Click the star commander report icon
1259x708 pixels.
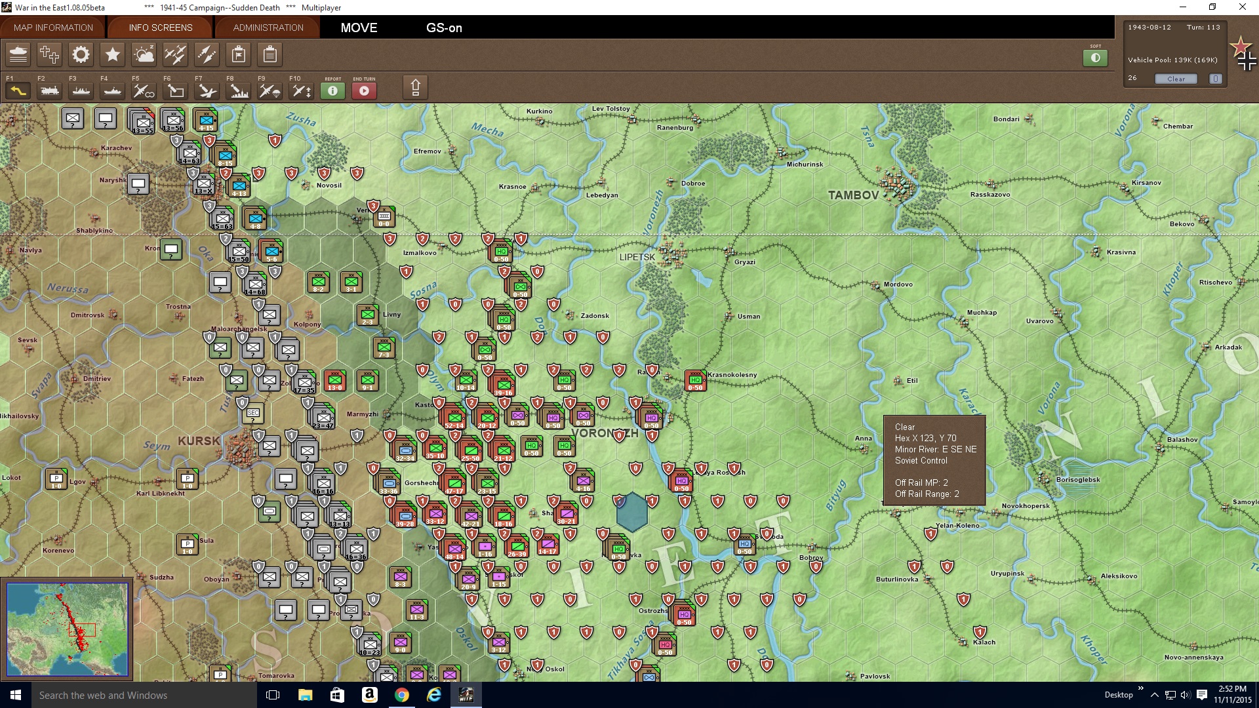(x=113, y=54)
